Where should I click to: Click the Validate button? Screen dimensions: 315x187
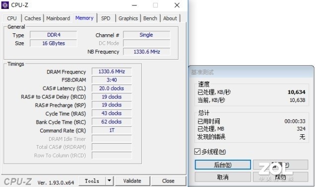point(132,181)
